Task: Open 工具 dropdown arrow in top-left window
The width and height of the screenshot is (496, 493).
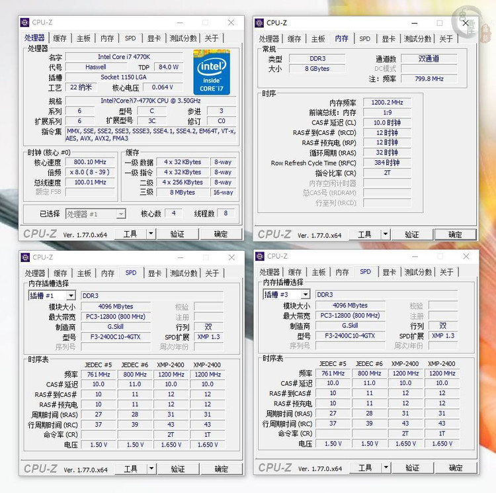Action: [151, 234]
